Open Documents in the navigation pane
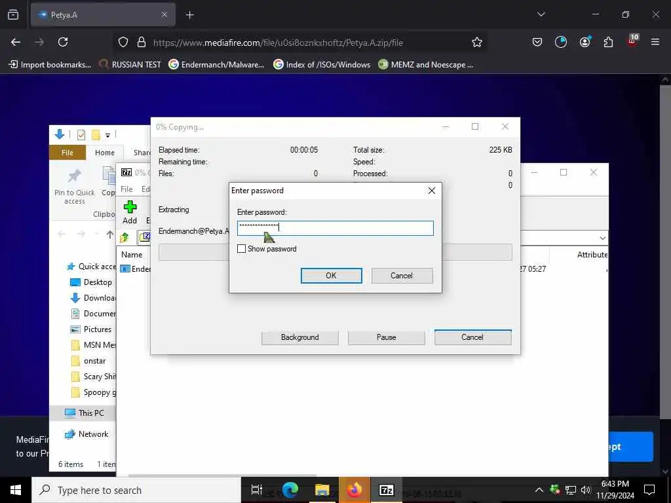 point(93,314)
